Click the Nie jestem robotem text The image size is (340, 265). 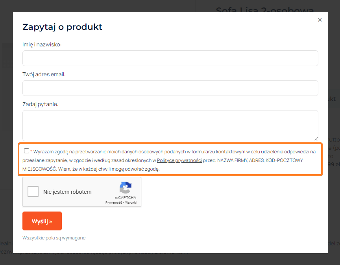click(x=67, y=192)
